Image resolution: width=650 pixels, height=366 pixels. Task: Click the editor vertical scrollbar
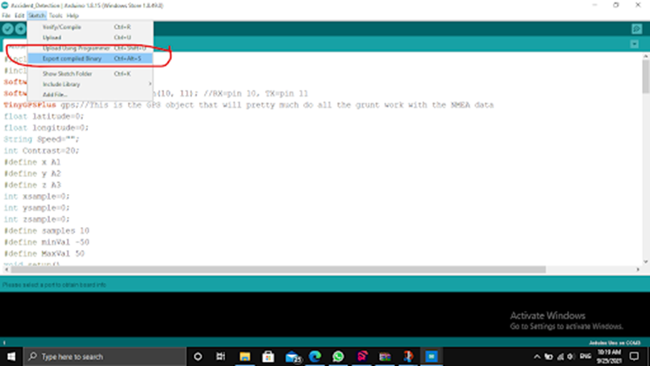645,169
